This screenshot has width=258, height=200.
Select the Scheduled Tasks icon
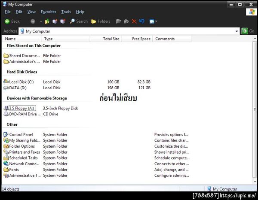pyautogui.click(x=6, y=158)
